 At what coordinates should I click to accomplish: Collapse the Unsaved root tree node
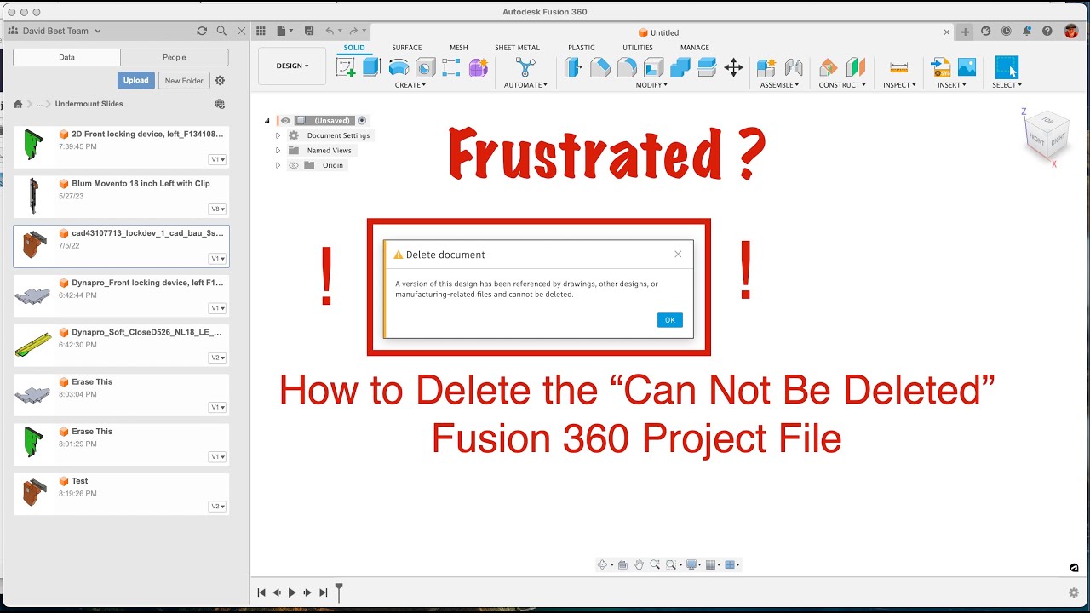coord(267,121)
